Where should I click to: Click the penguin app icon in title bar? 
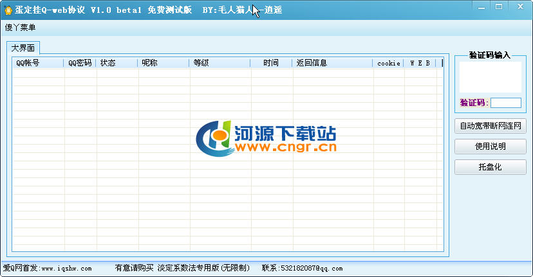point(8,10)
